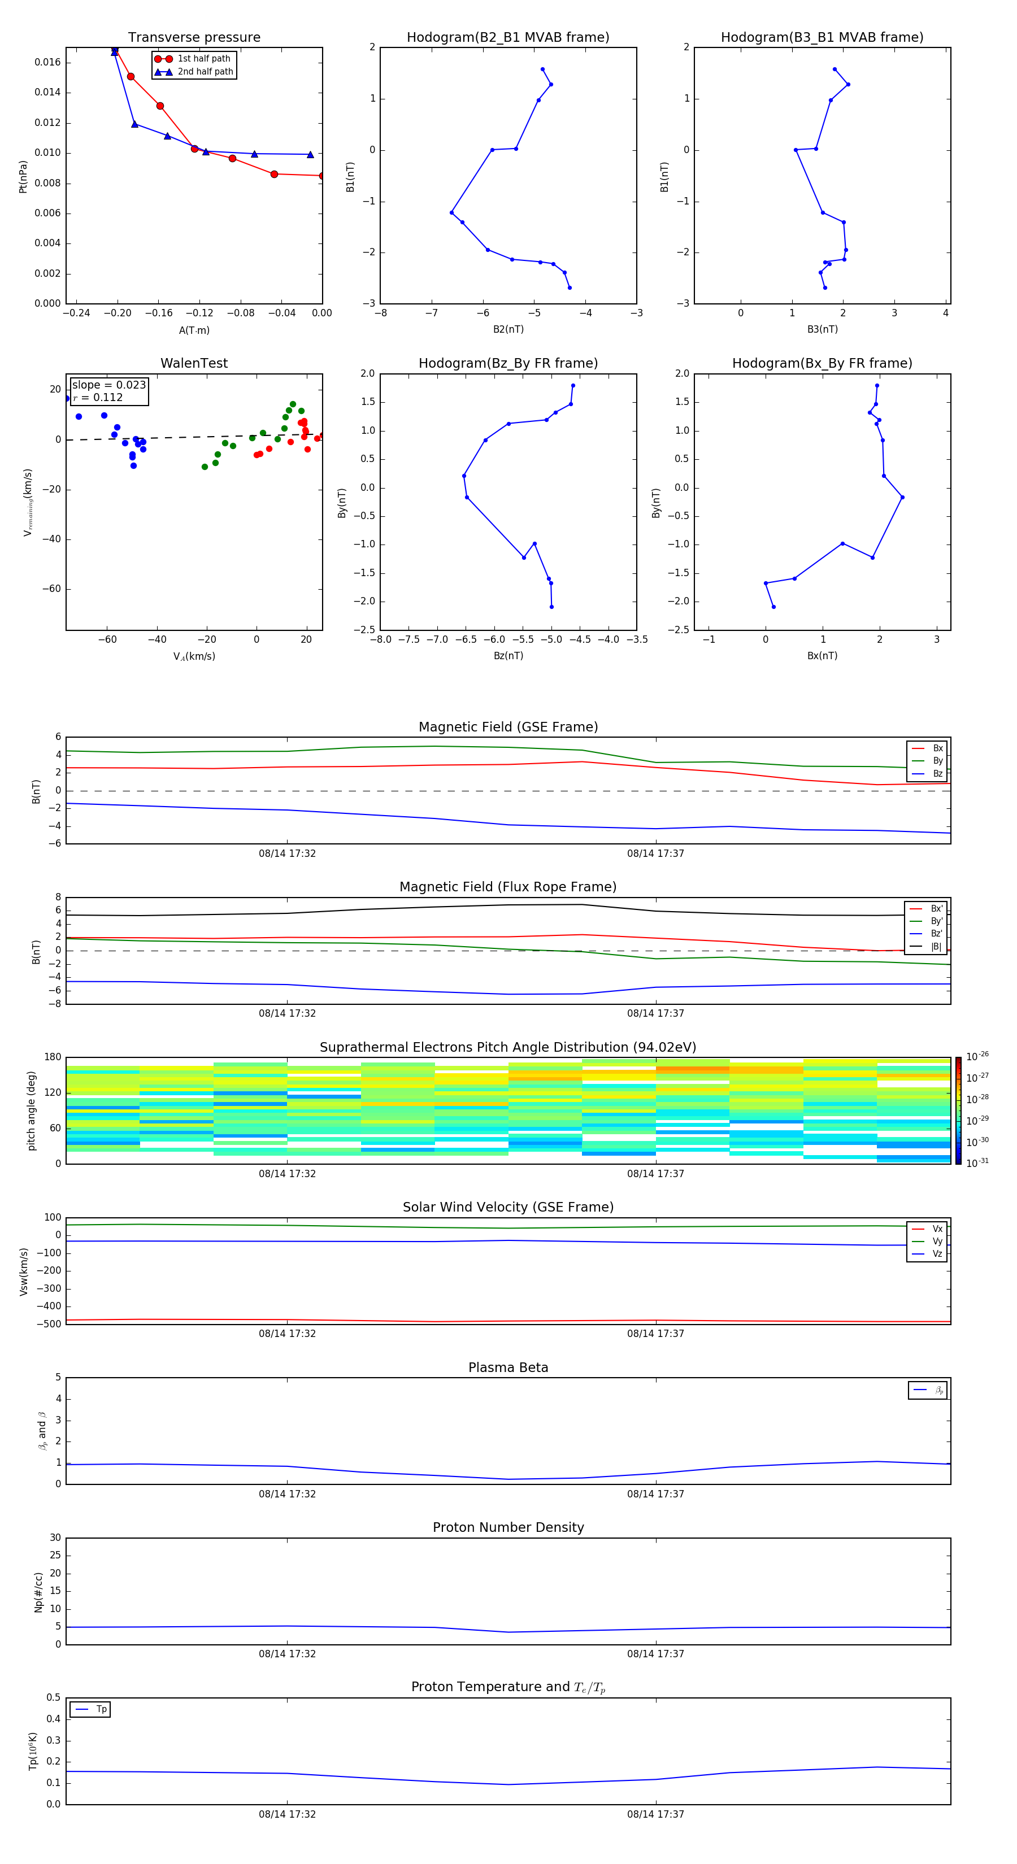1017x1864 pixels.
Task: Click the 10^-26 colorbar label
Action: pos(977,1056)
